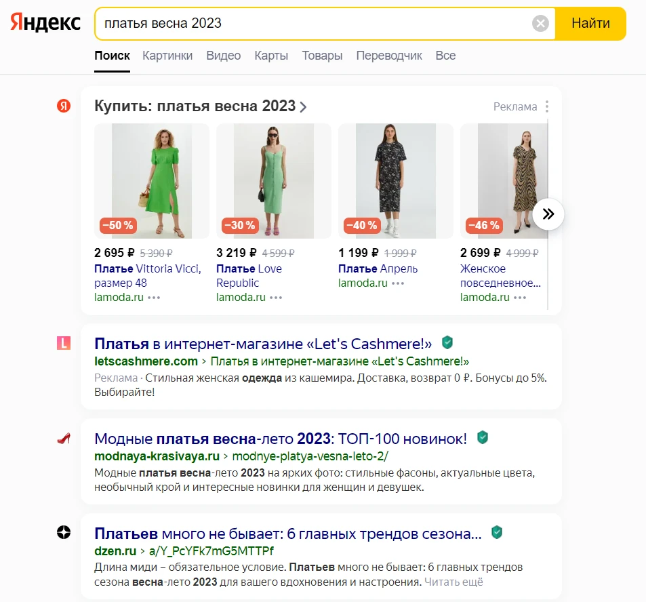This screenshot has width=646, height=602.
Task: Open the 'Модные платья весна-лето 2023' result link
Action: pos(281,439)
